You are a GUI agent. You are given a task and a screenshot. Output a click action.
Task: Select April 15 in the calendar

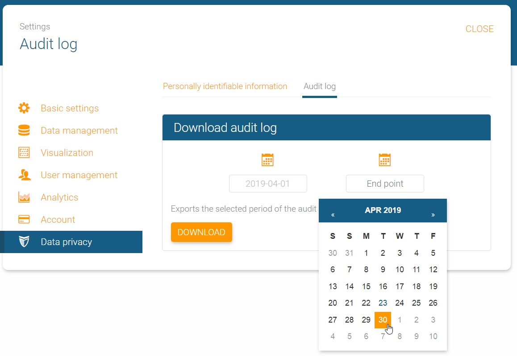[366, 286]
